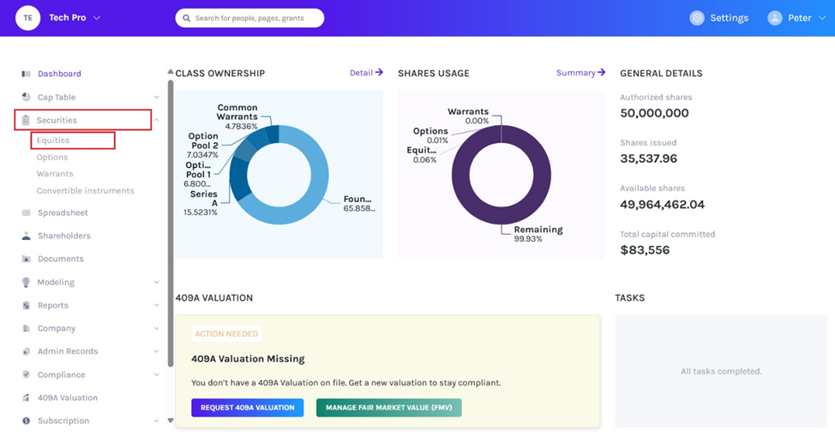Image resolution: width=835 pixels, height=432 pixels.
Task: Click the people, pages, grants search field
Action: tap(249, 18)
